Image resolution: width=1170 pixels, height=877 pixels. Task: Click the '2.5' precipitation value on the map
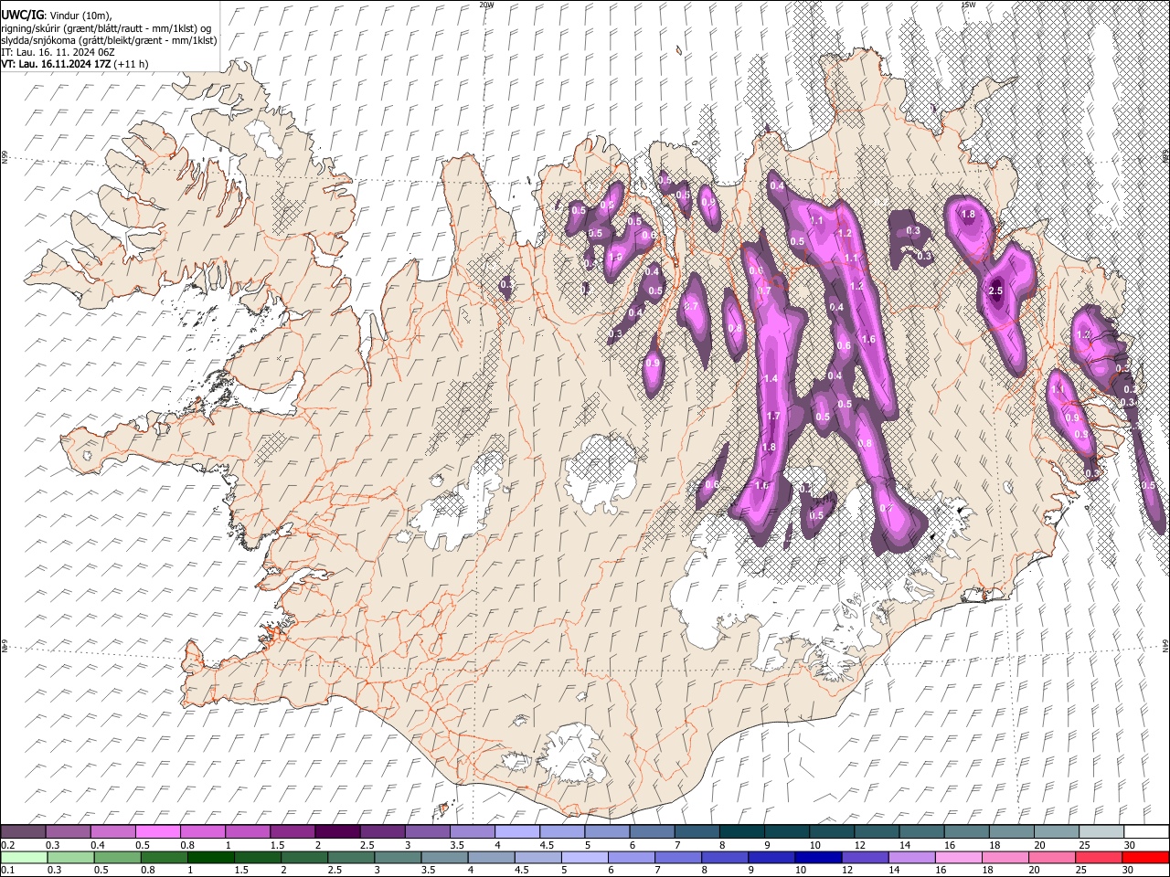tap(996, 291)
